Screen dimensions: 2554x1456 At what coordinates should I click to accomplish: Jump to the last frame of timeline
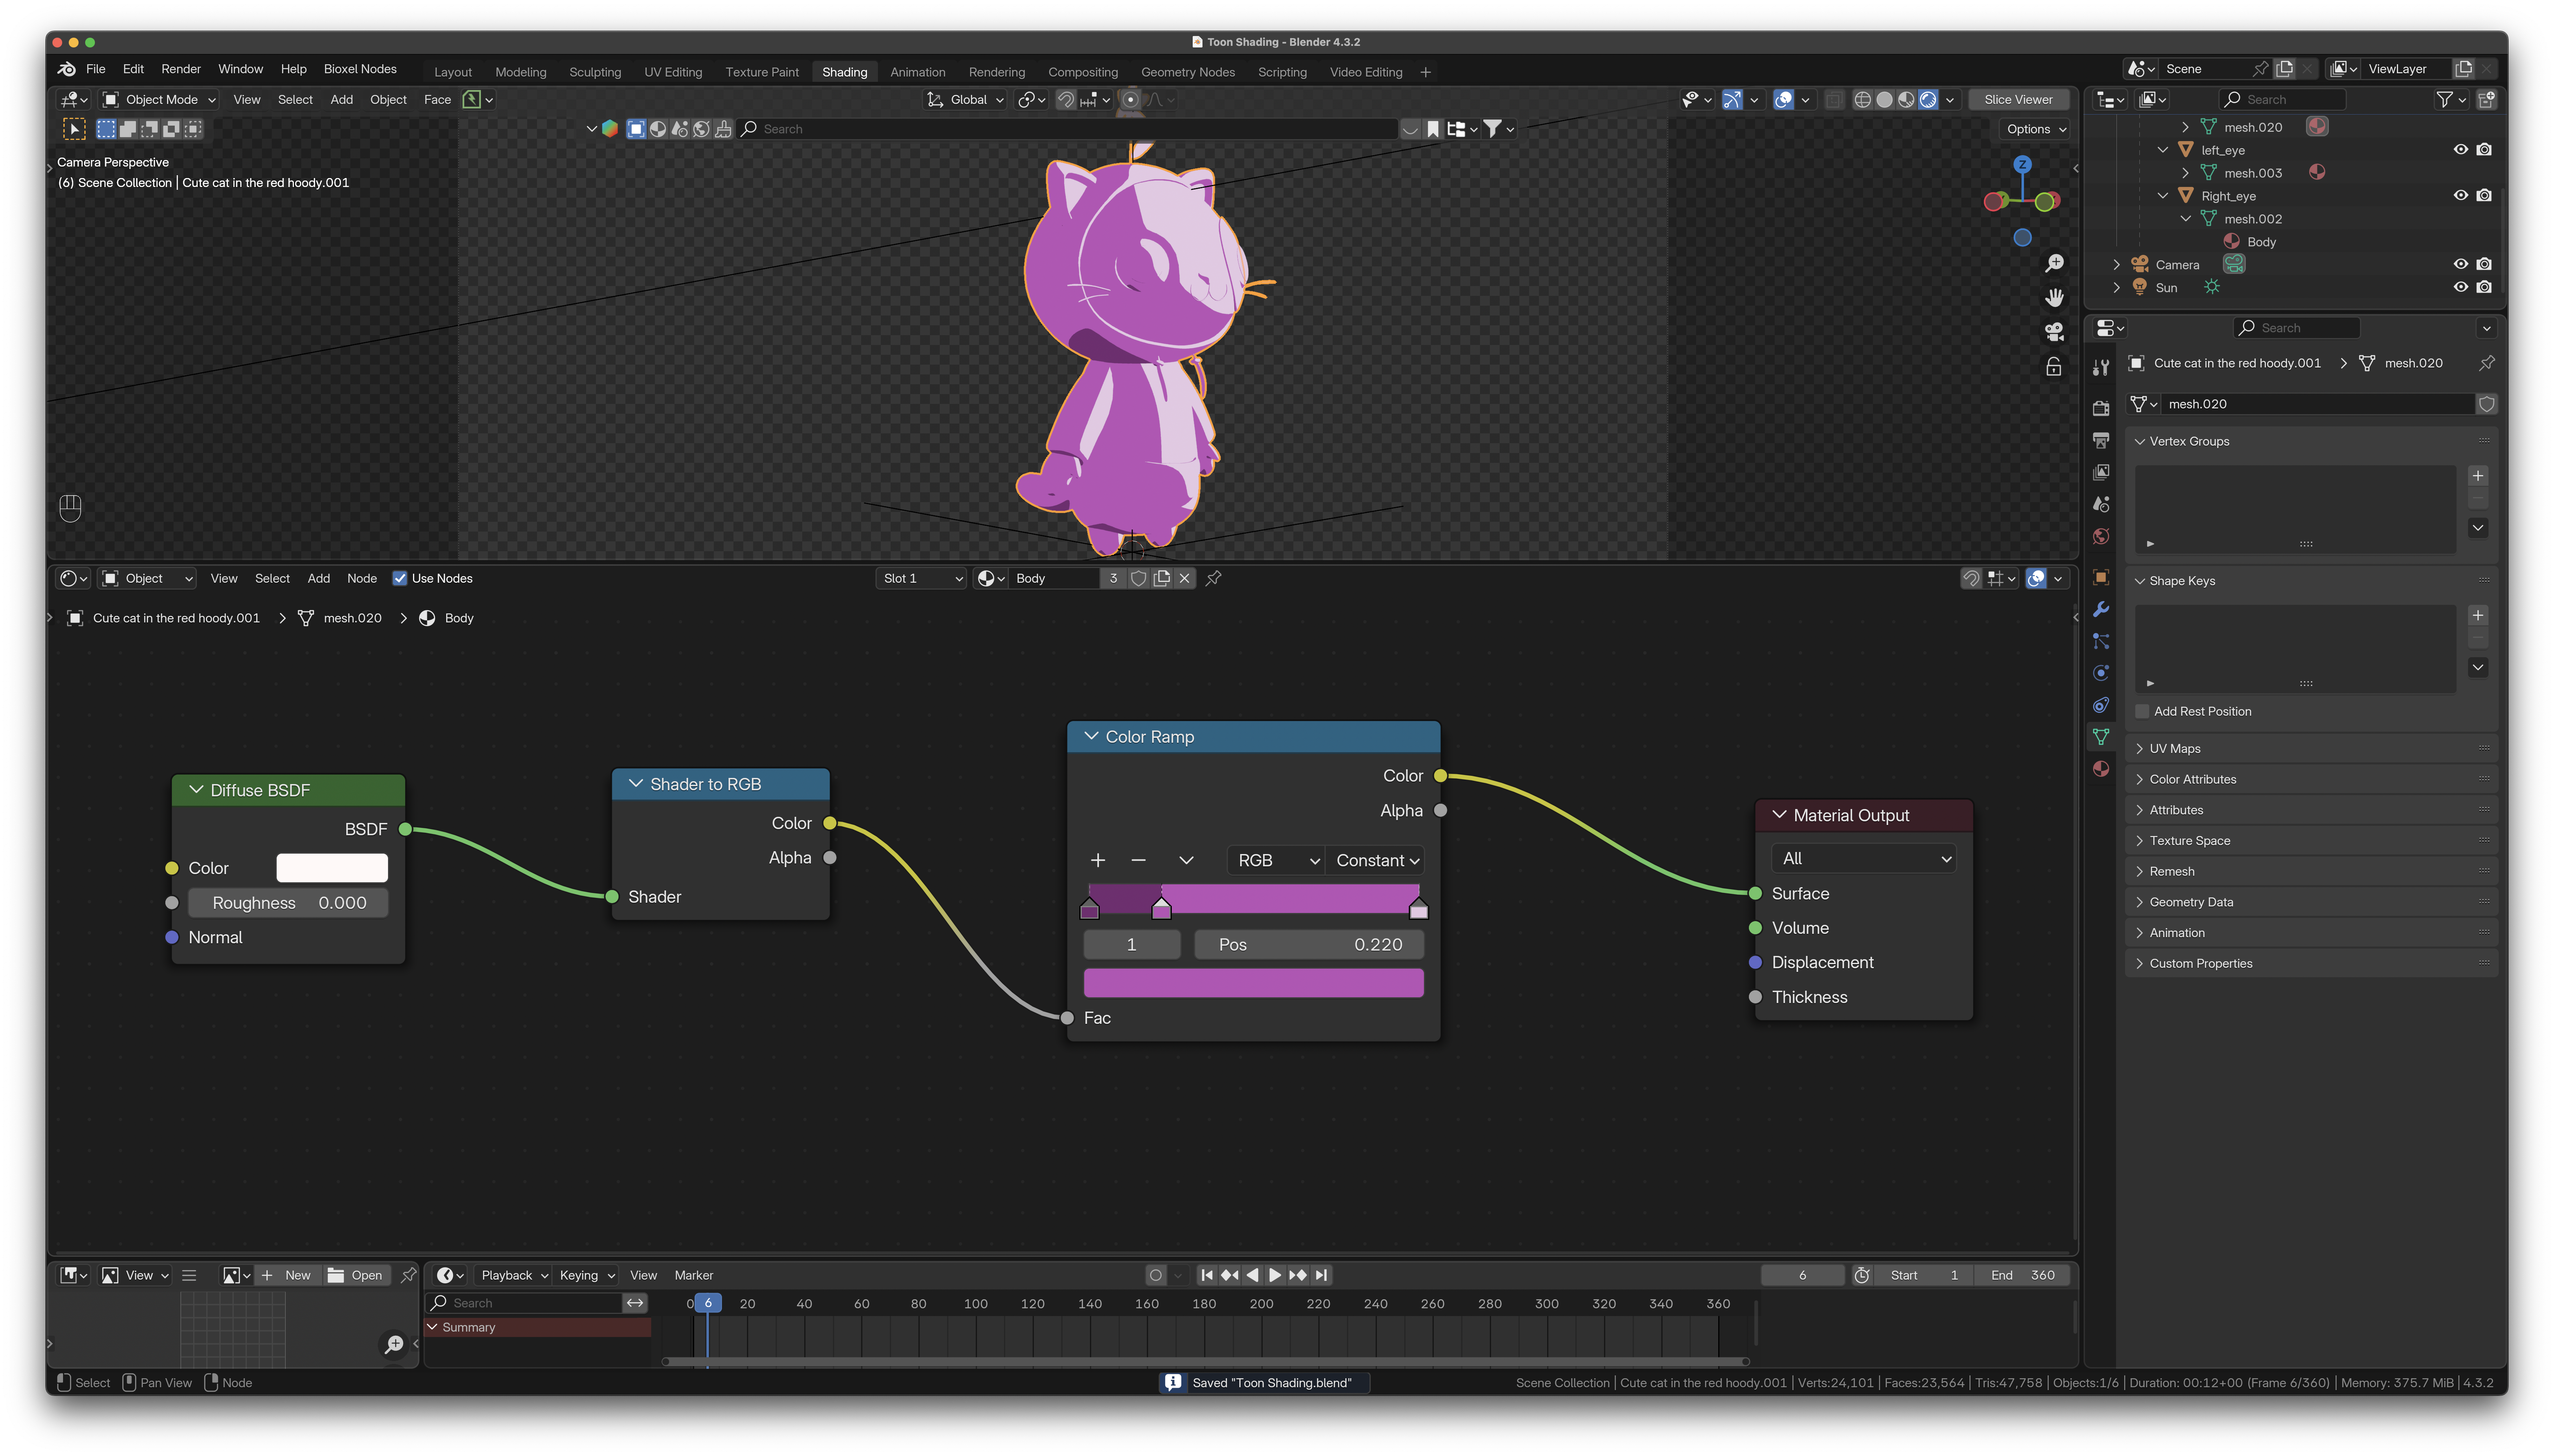click(1321, 1275)
